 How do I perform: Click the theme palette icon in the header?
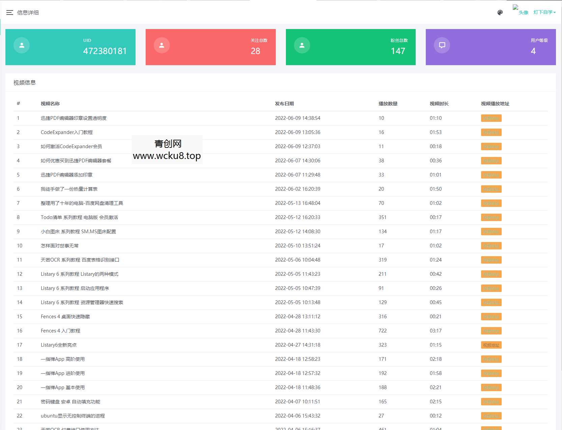tap(500, 12)
